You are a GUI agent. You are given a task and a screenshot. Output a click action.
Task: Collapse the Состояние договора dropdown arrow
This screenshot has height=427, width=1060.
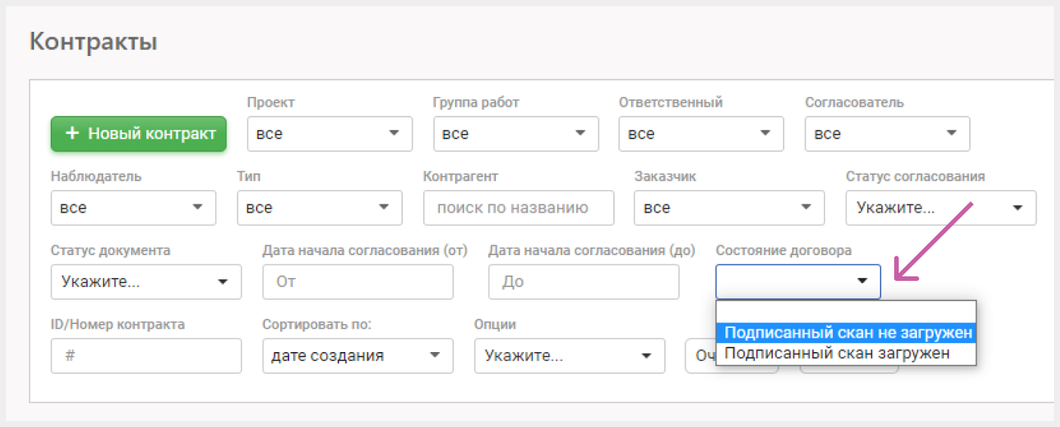point(862,281)
